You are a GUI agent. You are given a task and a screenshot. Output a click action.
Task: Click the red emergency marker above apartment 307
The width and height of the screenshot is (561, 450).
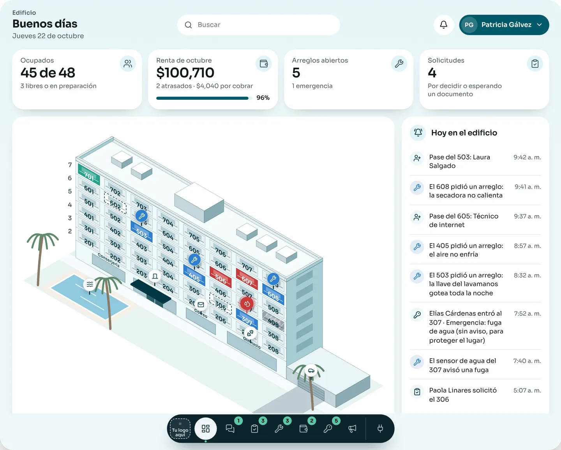point(247,304)
